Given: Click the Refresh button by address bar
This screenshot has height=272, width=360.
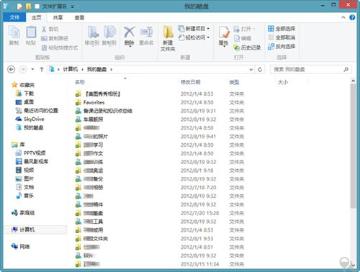Looking at the screenshot, I should 260,70.
